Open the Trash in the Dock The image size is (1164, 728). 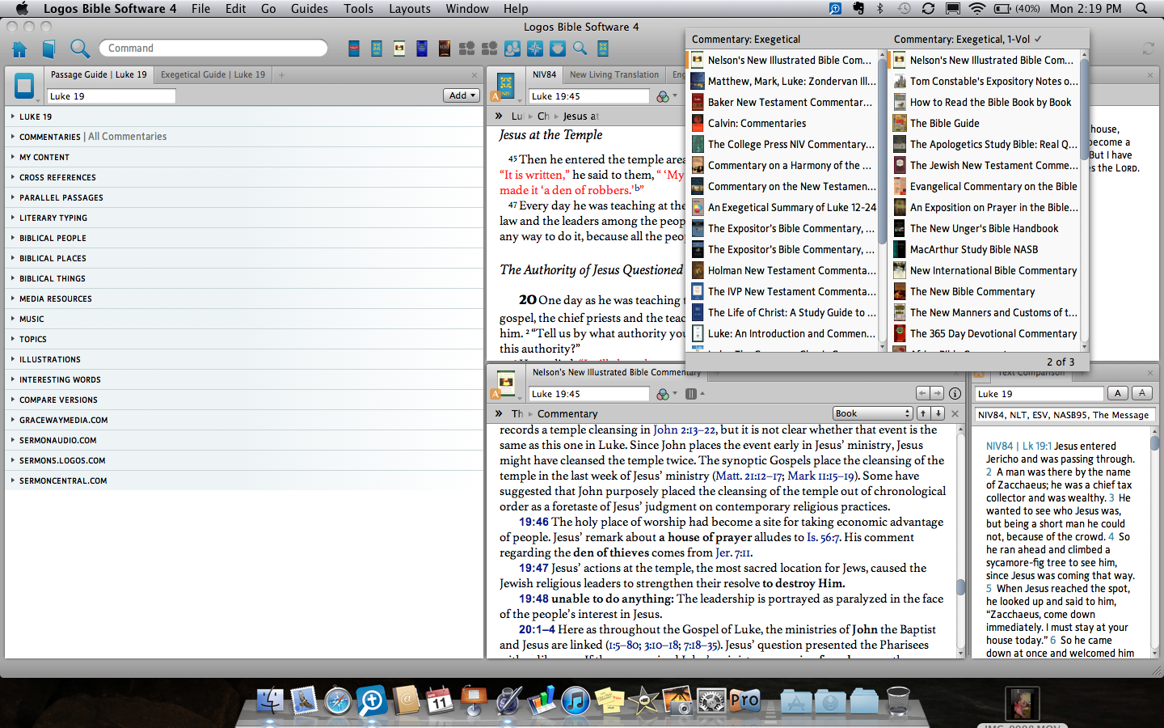click(x=897, y=700)
